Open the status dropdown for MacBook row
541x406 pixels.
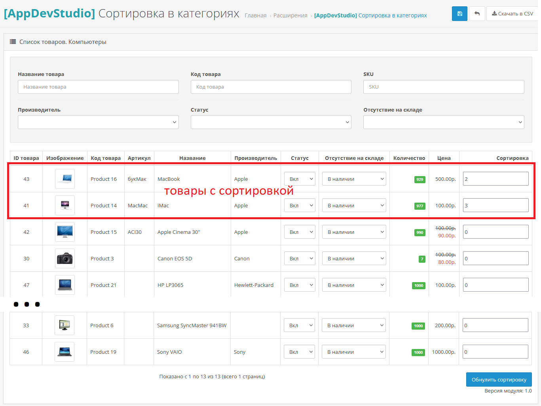(300, 179)
